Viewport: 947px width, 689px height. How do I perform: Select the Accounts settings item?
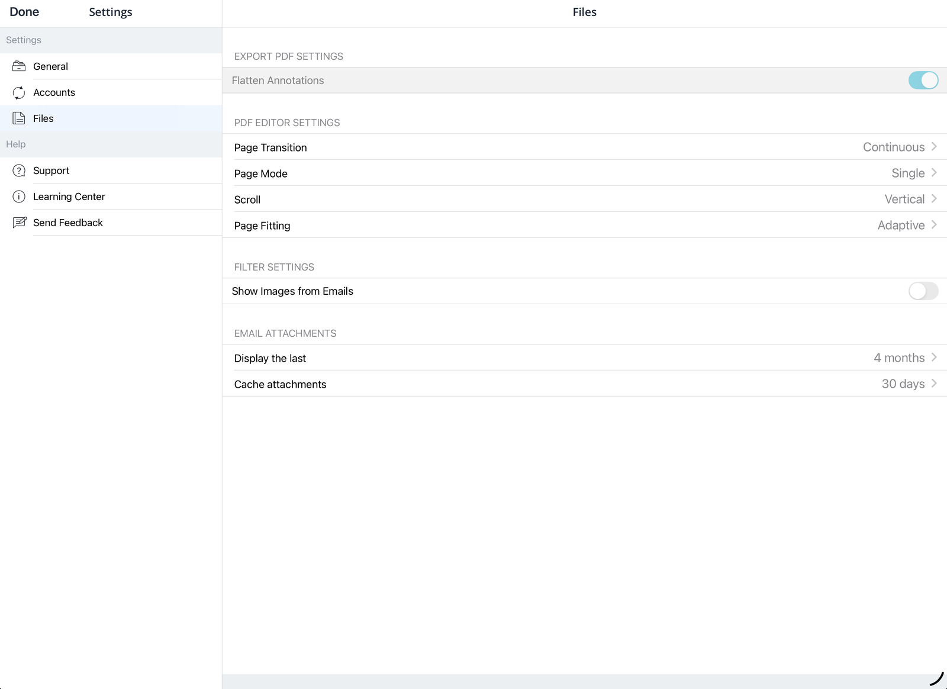click(x=111, y=92)
